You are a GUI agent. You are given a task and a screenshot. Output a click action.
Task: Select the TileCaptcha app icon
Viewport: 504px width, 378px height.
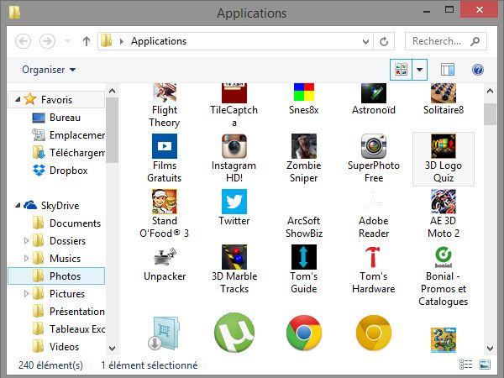tap(234, 93)
